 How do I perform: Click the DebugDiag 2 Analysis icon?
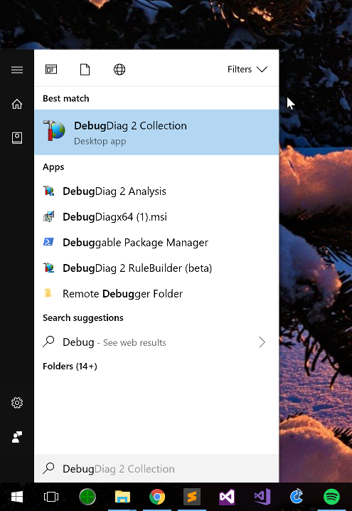pos(48,191)
